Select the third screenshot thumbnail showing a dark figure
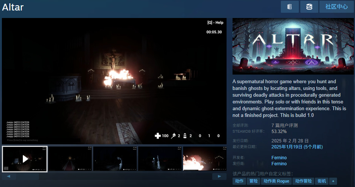This screenshot has height=187, width=355. coord(115,159)
